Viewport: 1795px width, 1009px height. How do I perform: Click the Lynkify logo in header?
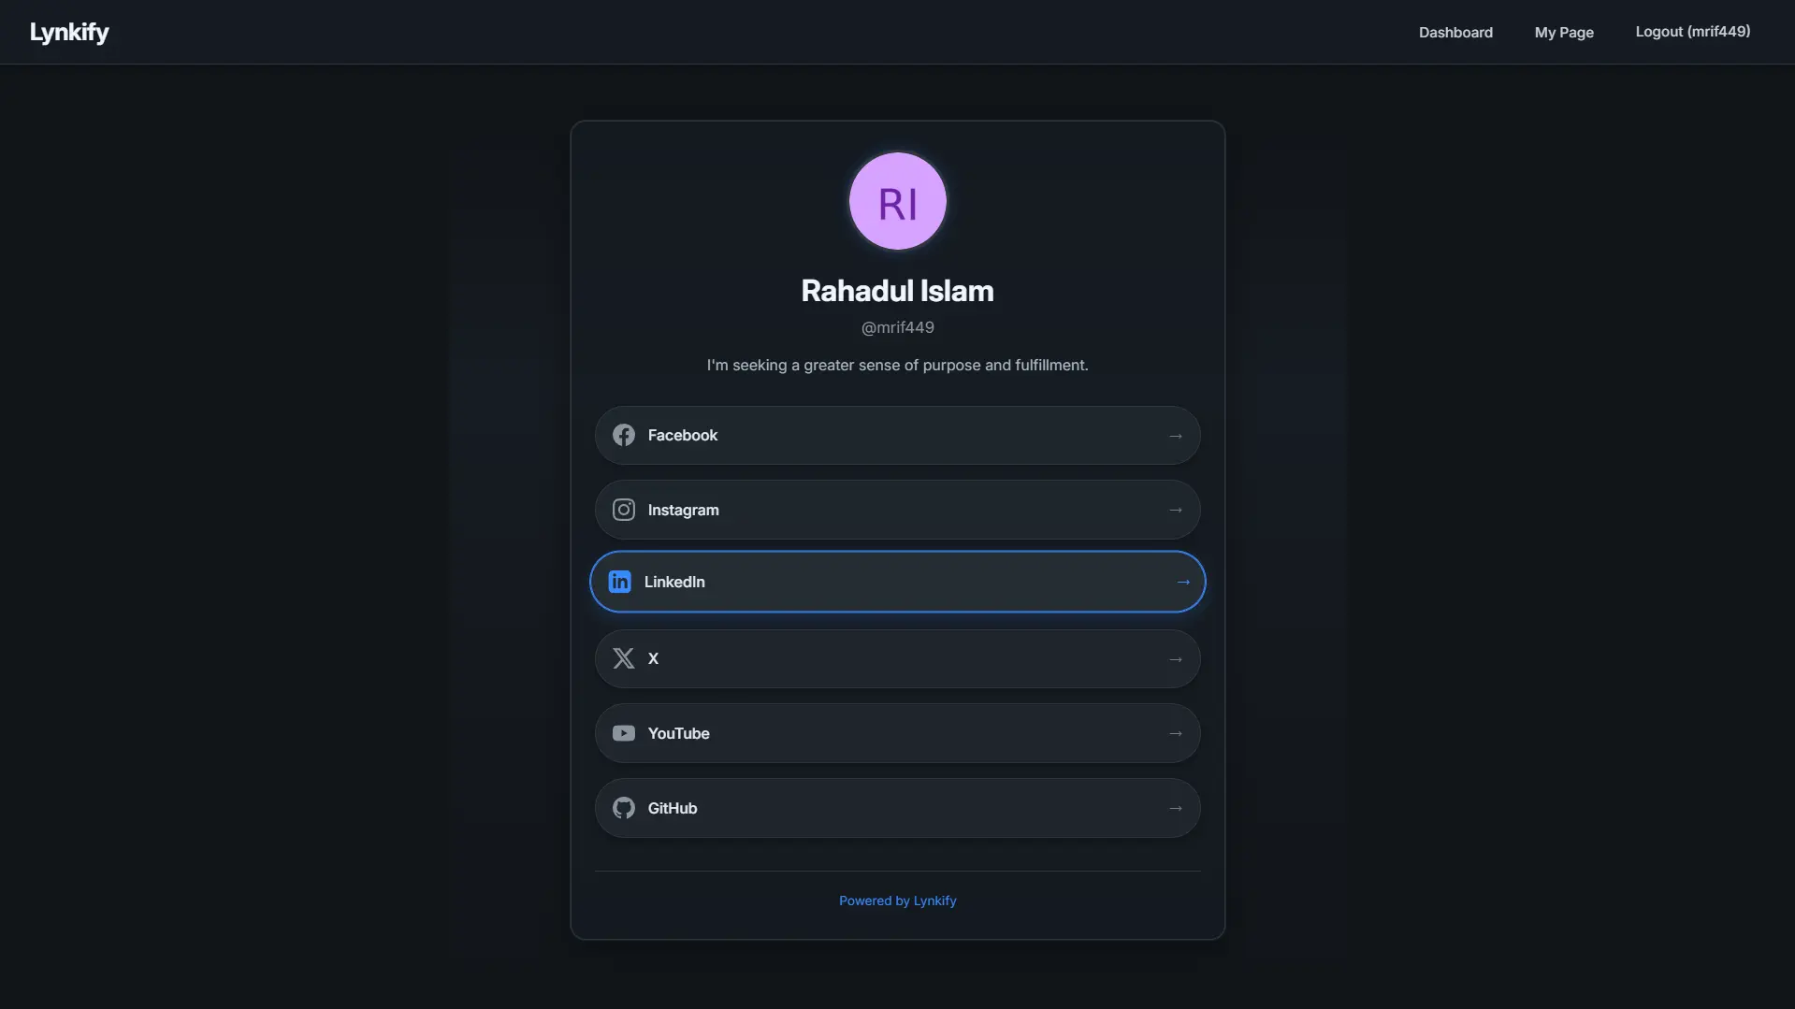click(x=69, y=32)
